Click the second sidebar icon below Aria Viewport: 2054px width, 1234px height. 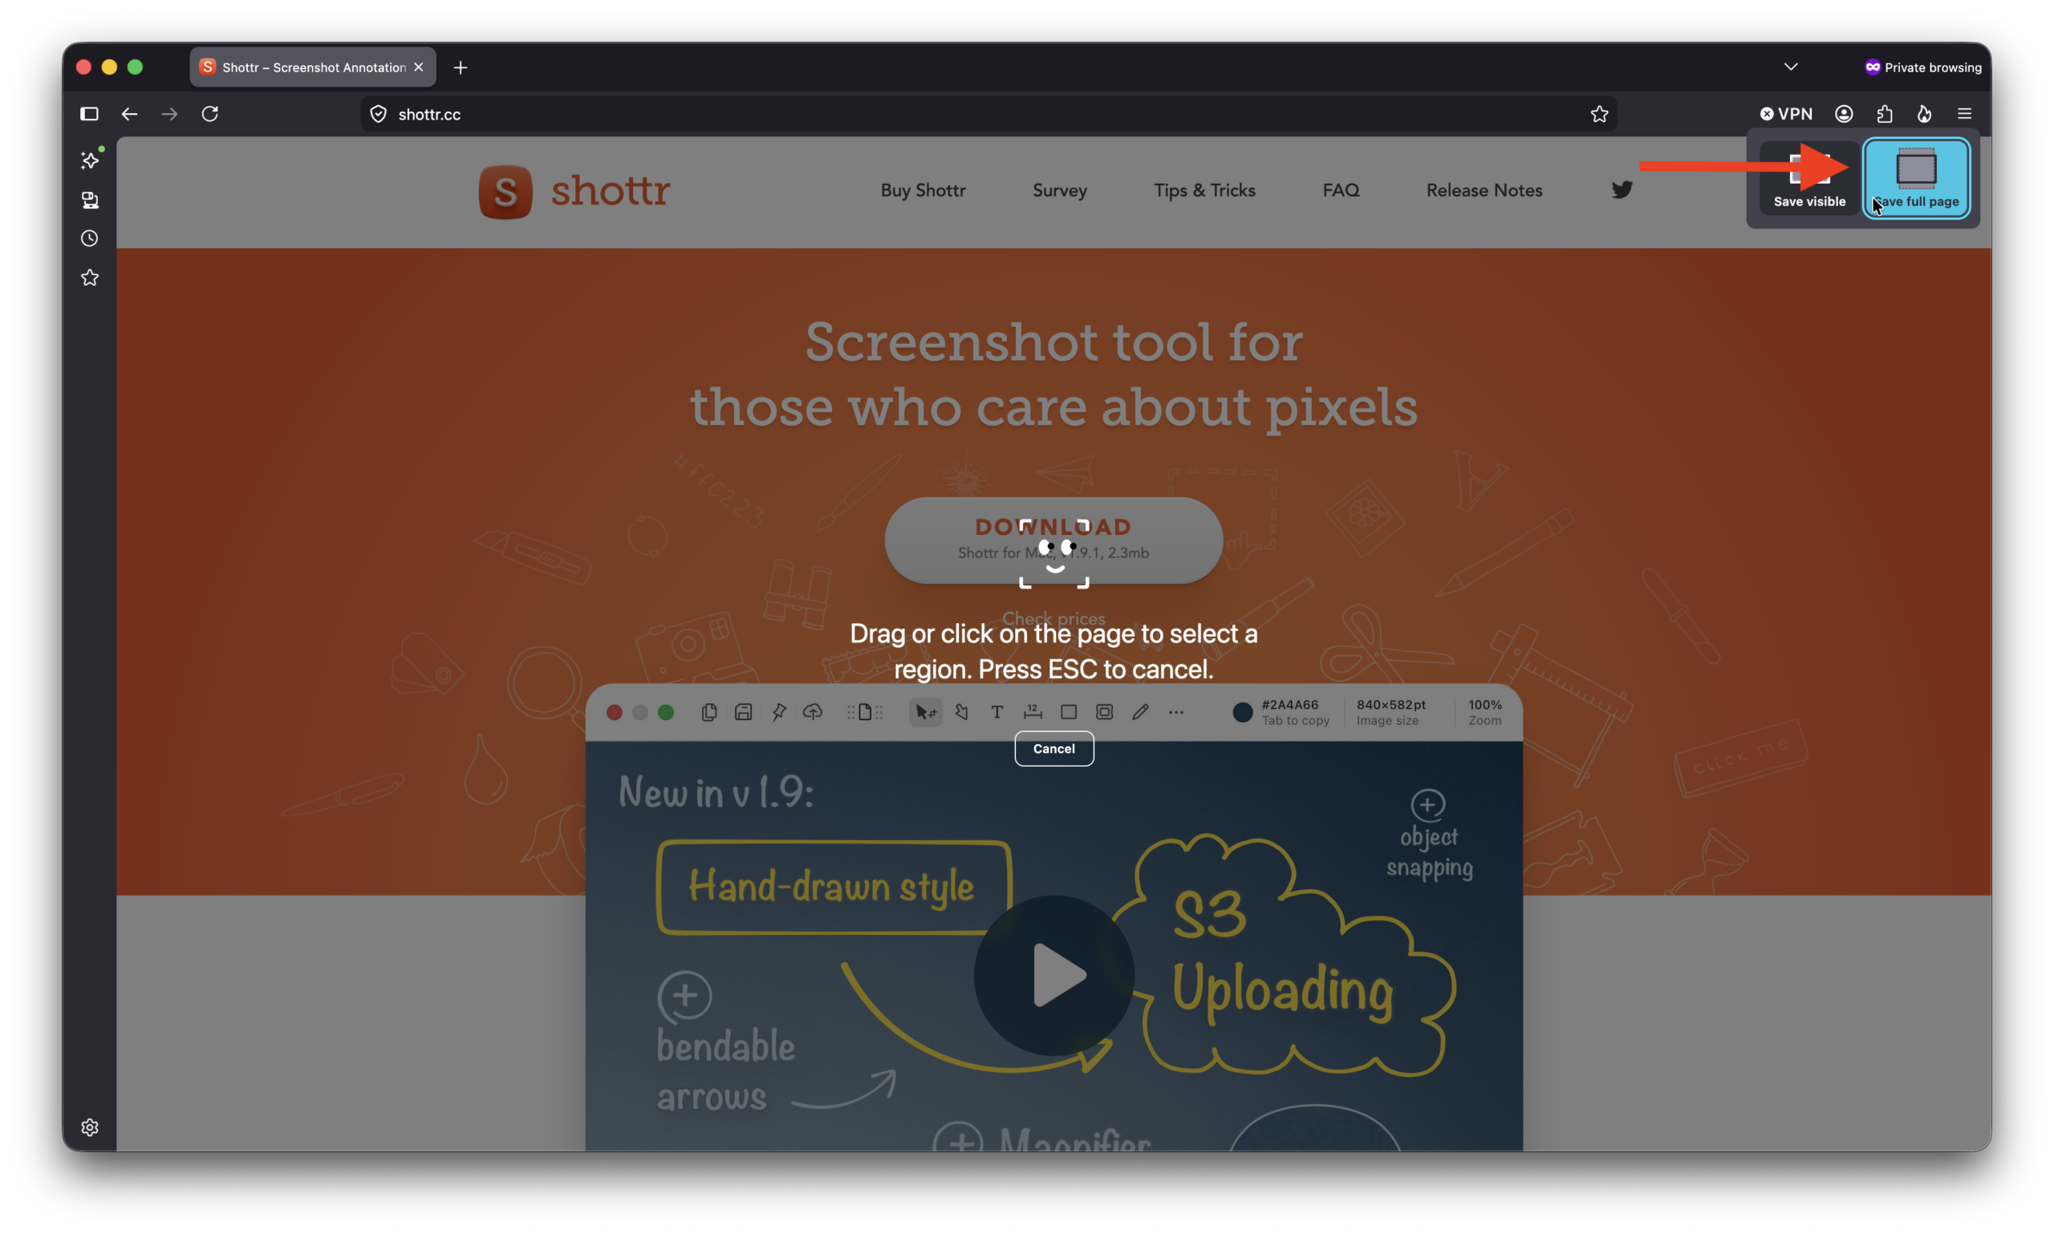click(90, 200)
